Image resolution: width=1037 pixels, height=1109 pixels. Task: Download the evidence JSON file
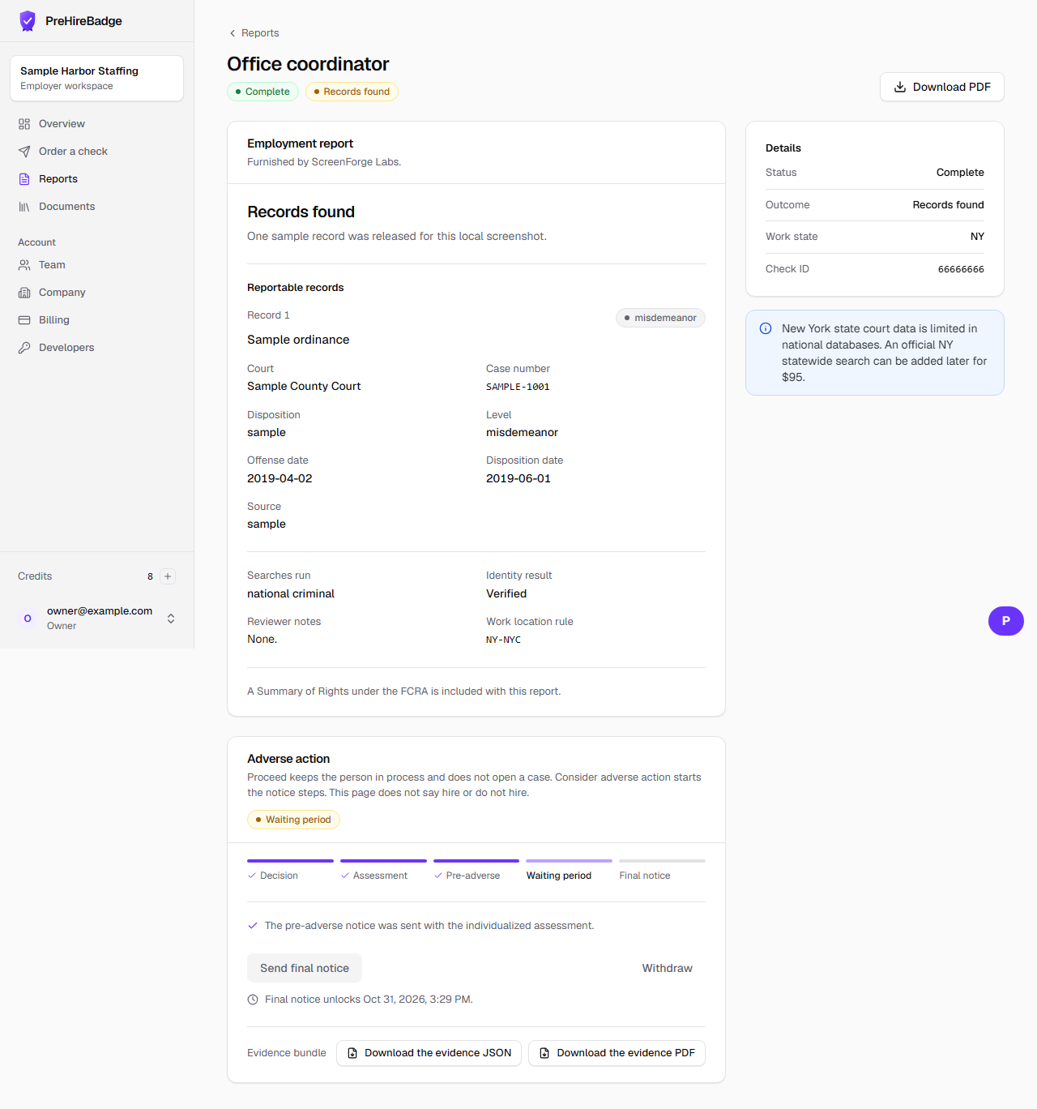pyautogui.click(x=429, y=1053)
